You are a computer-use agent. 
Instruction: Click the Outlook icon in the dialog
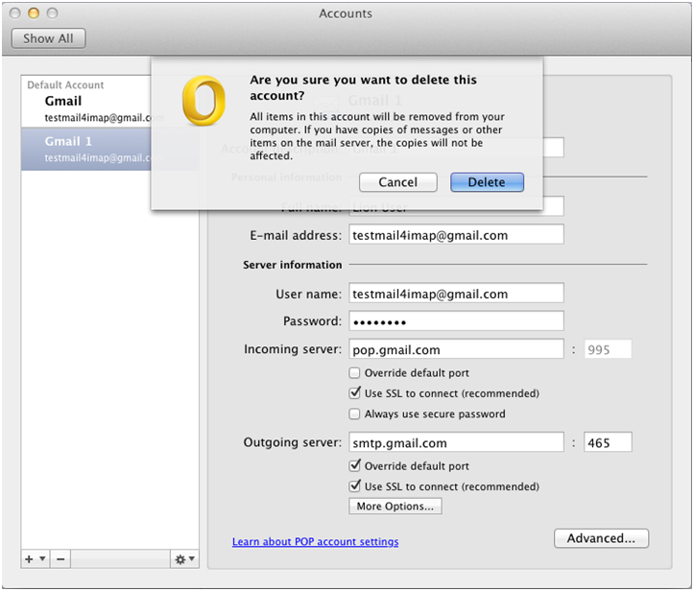(203, 101)
